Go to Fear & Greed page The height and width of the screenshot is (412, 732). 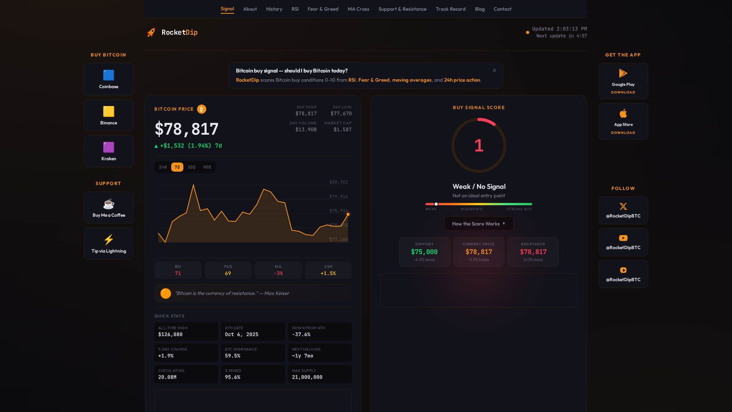(323, 9)
